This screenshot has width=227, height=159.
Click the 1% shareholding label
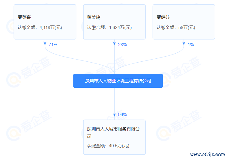191,45
